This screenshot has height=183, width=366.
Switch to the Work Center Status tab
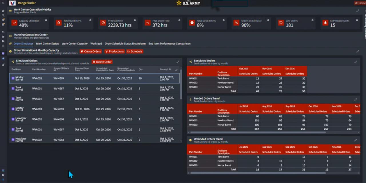pyautogui.click(x=47, y=44)
